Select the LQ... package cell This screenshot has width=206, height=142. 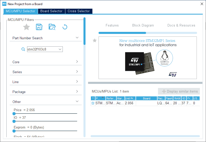click(161, 103)
